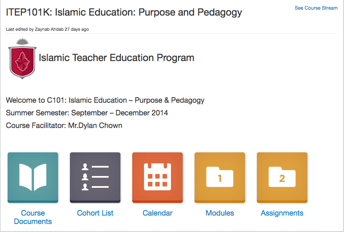Screen dimensions: 344x232
Task: Click the Islamic Teacher Education Program heading
Action: point(116,58)
